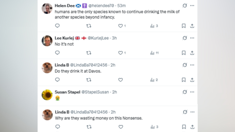Open Susan Stapel's sunflower avatar
This screenshot has height=132, width=235.
click(x=47, y=95)
